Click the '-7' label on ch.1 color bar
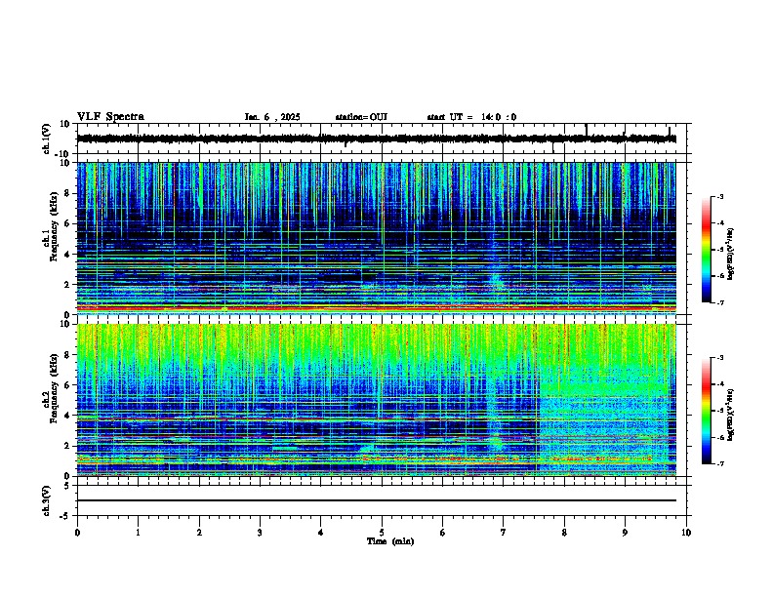The image size is (773, 597). [719, 302]
